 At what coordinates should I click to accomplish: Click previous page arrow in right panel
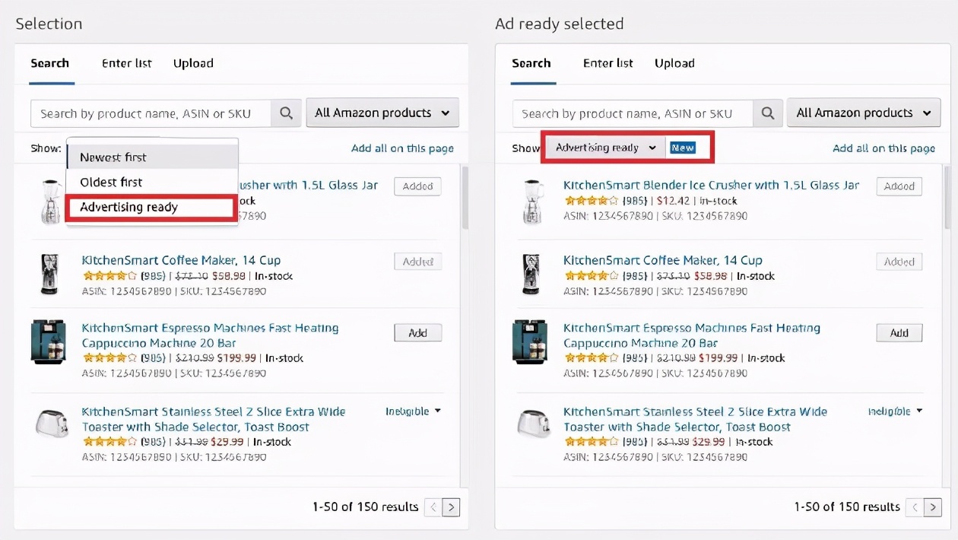(915, 507)
